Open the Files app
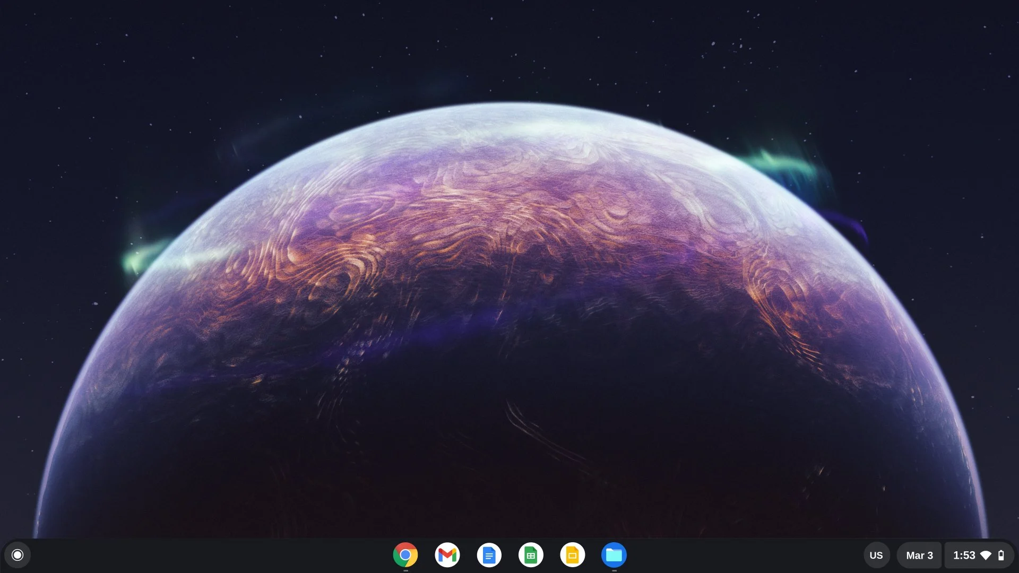 tap(615, 555)
